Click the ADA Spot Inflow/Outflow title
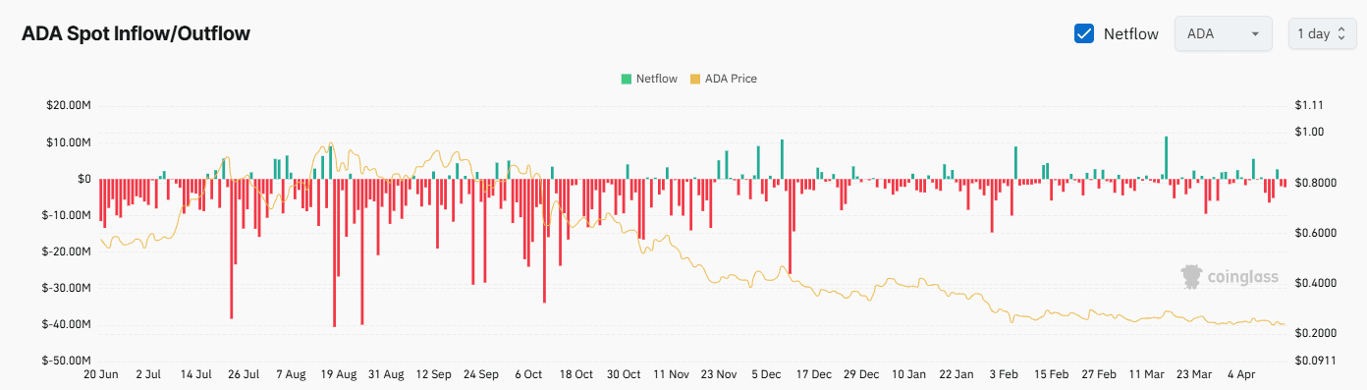Screen dimensions: 1367x390 click(137, 33)
